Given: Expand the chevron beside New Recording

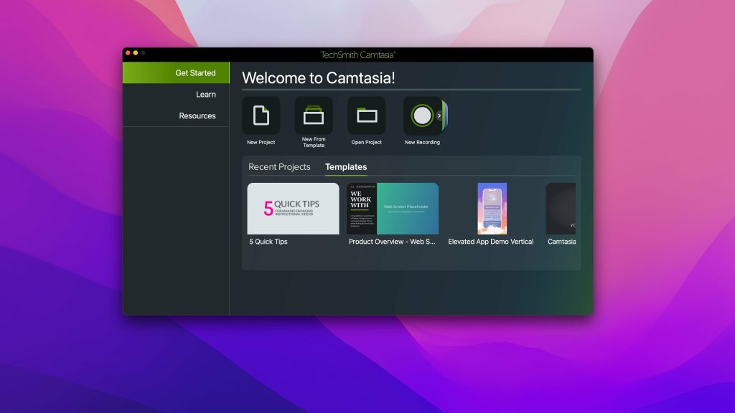Looking at the screenshot, I should click(439, 115).
